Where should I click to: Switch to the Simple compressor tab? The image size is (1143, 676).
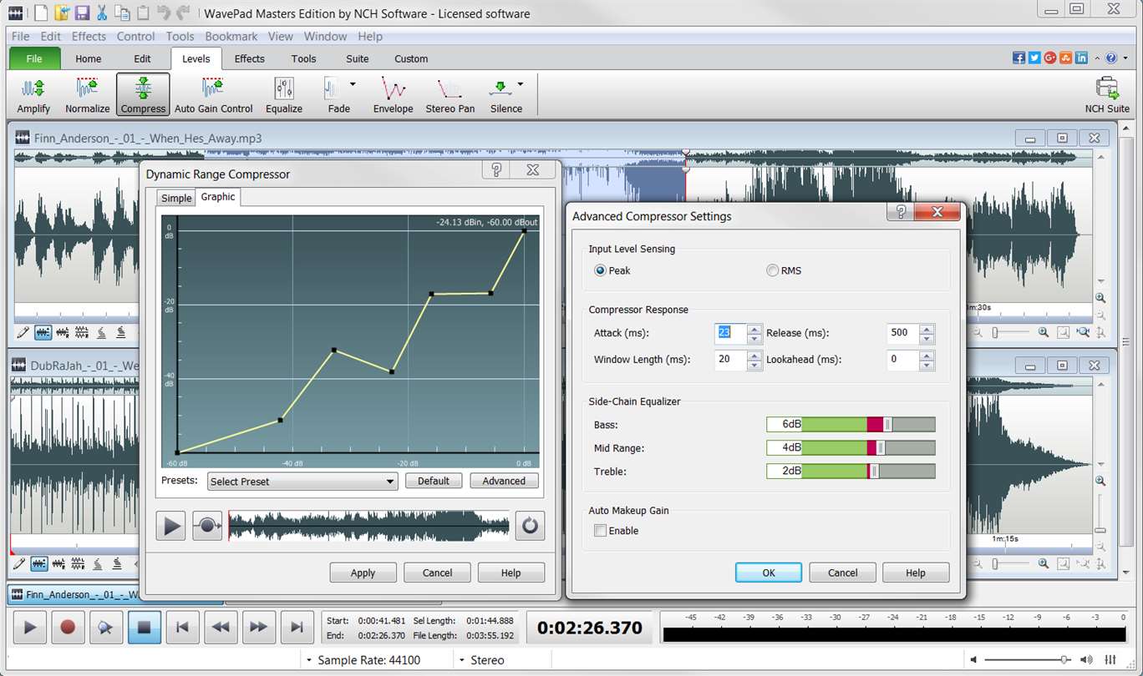point(176,198)
